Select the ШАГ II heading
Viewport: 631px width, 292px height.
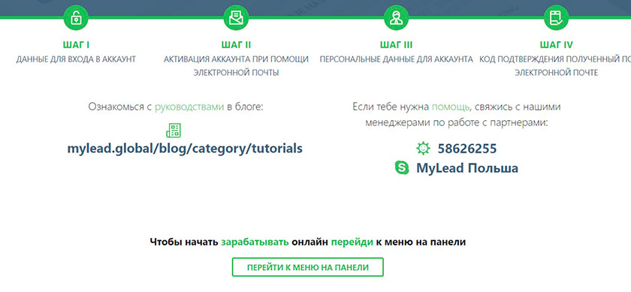(x=236, y=44)
